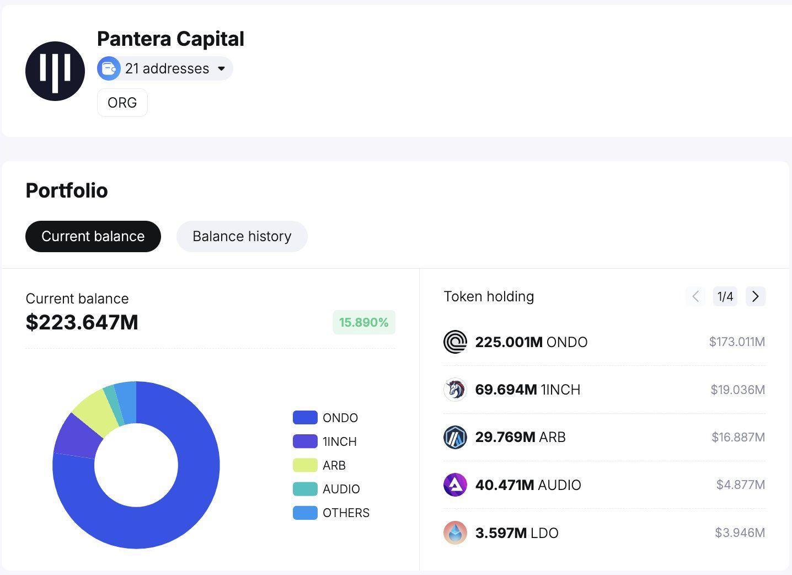The image size is (792, 575).
Task: Click the 1INCH unicorn token icon
Action: coord(455,390)
